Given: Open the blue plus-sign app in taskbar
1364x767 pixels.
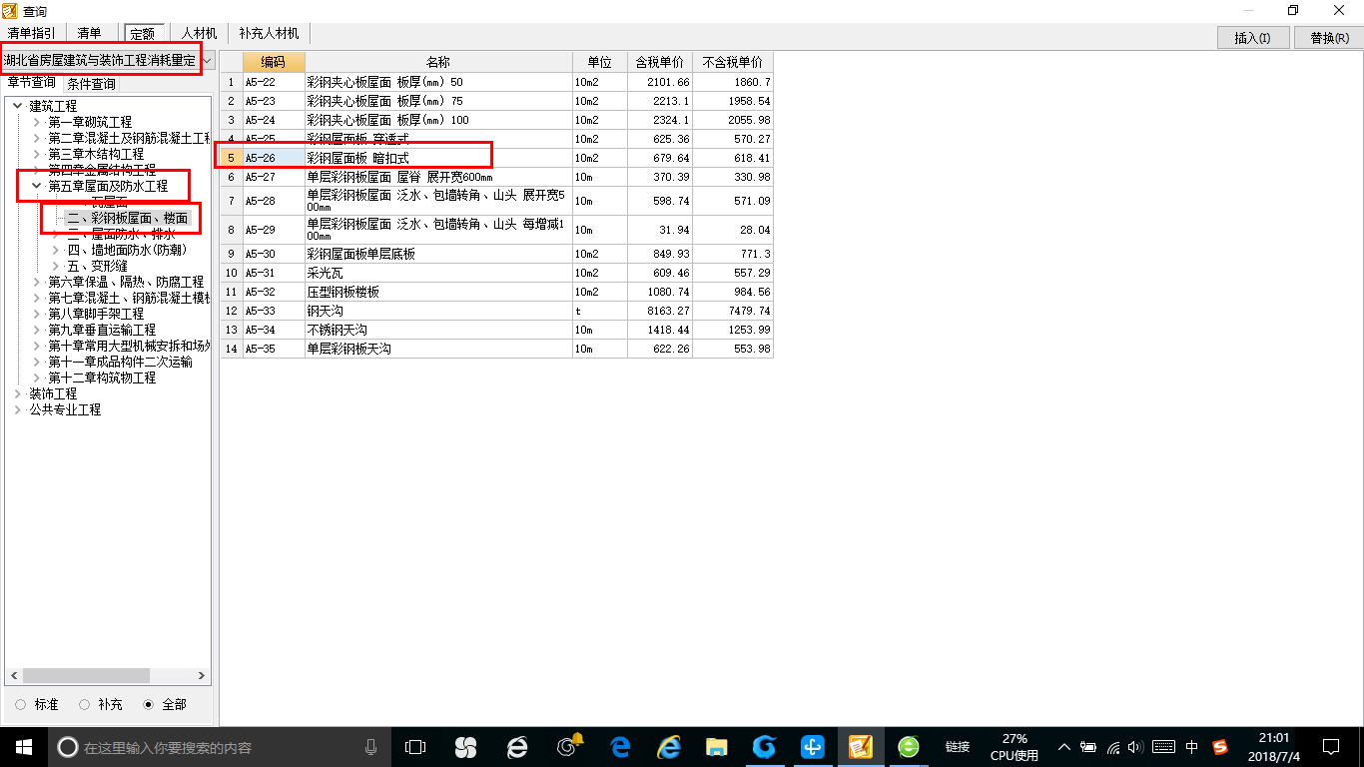Looking at the screenshot, I should click(x=813, y=747).
